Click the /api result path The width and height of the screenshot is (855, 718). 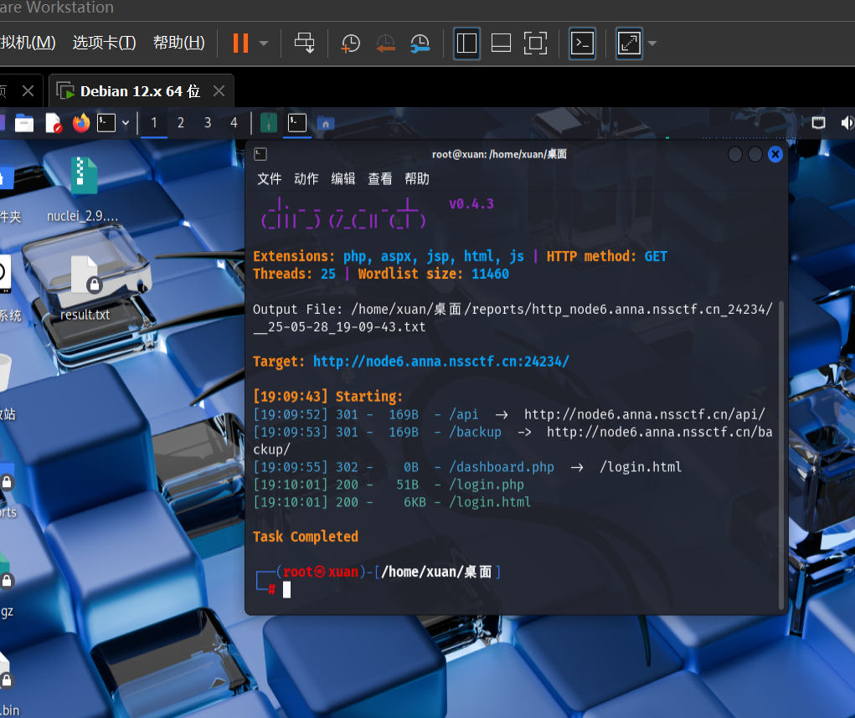[463, 414]
